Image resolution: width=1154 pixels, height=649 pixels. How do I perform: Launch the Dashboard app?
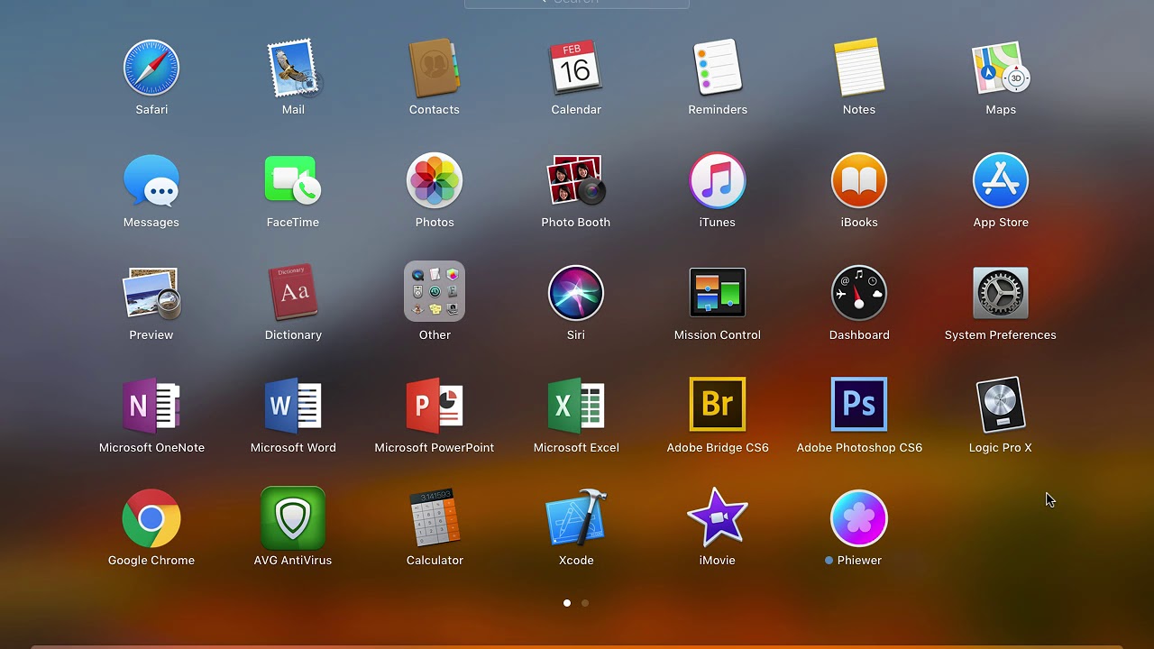click(x=859, y=293)
